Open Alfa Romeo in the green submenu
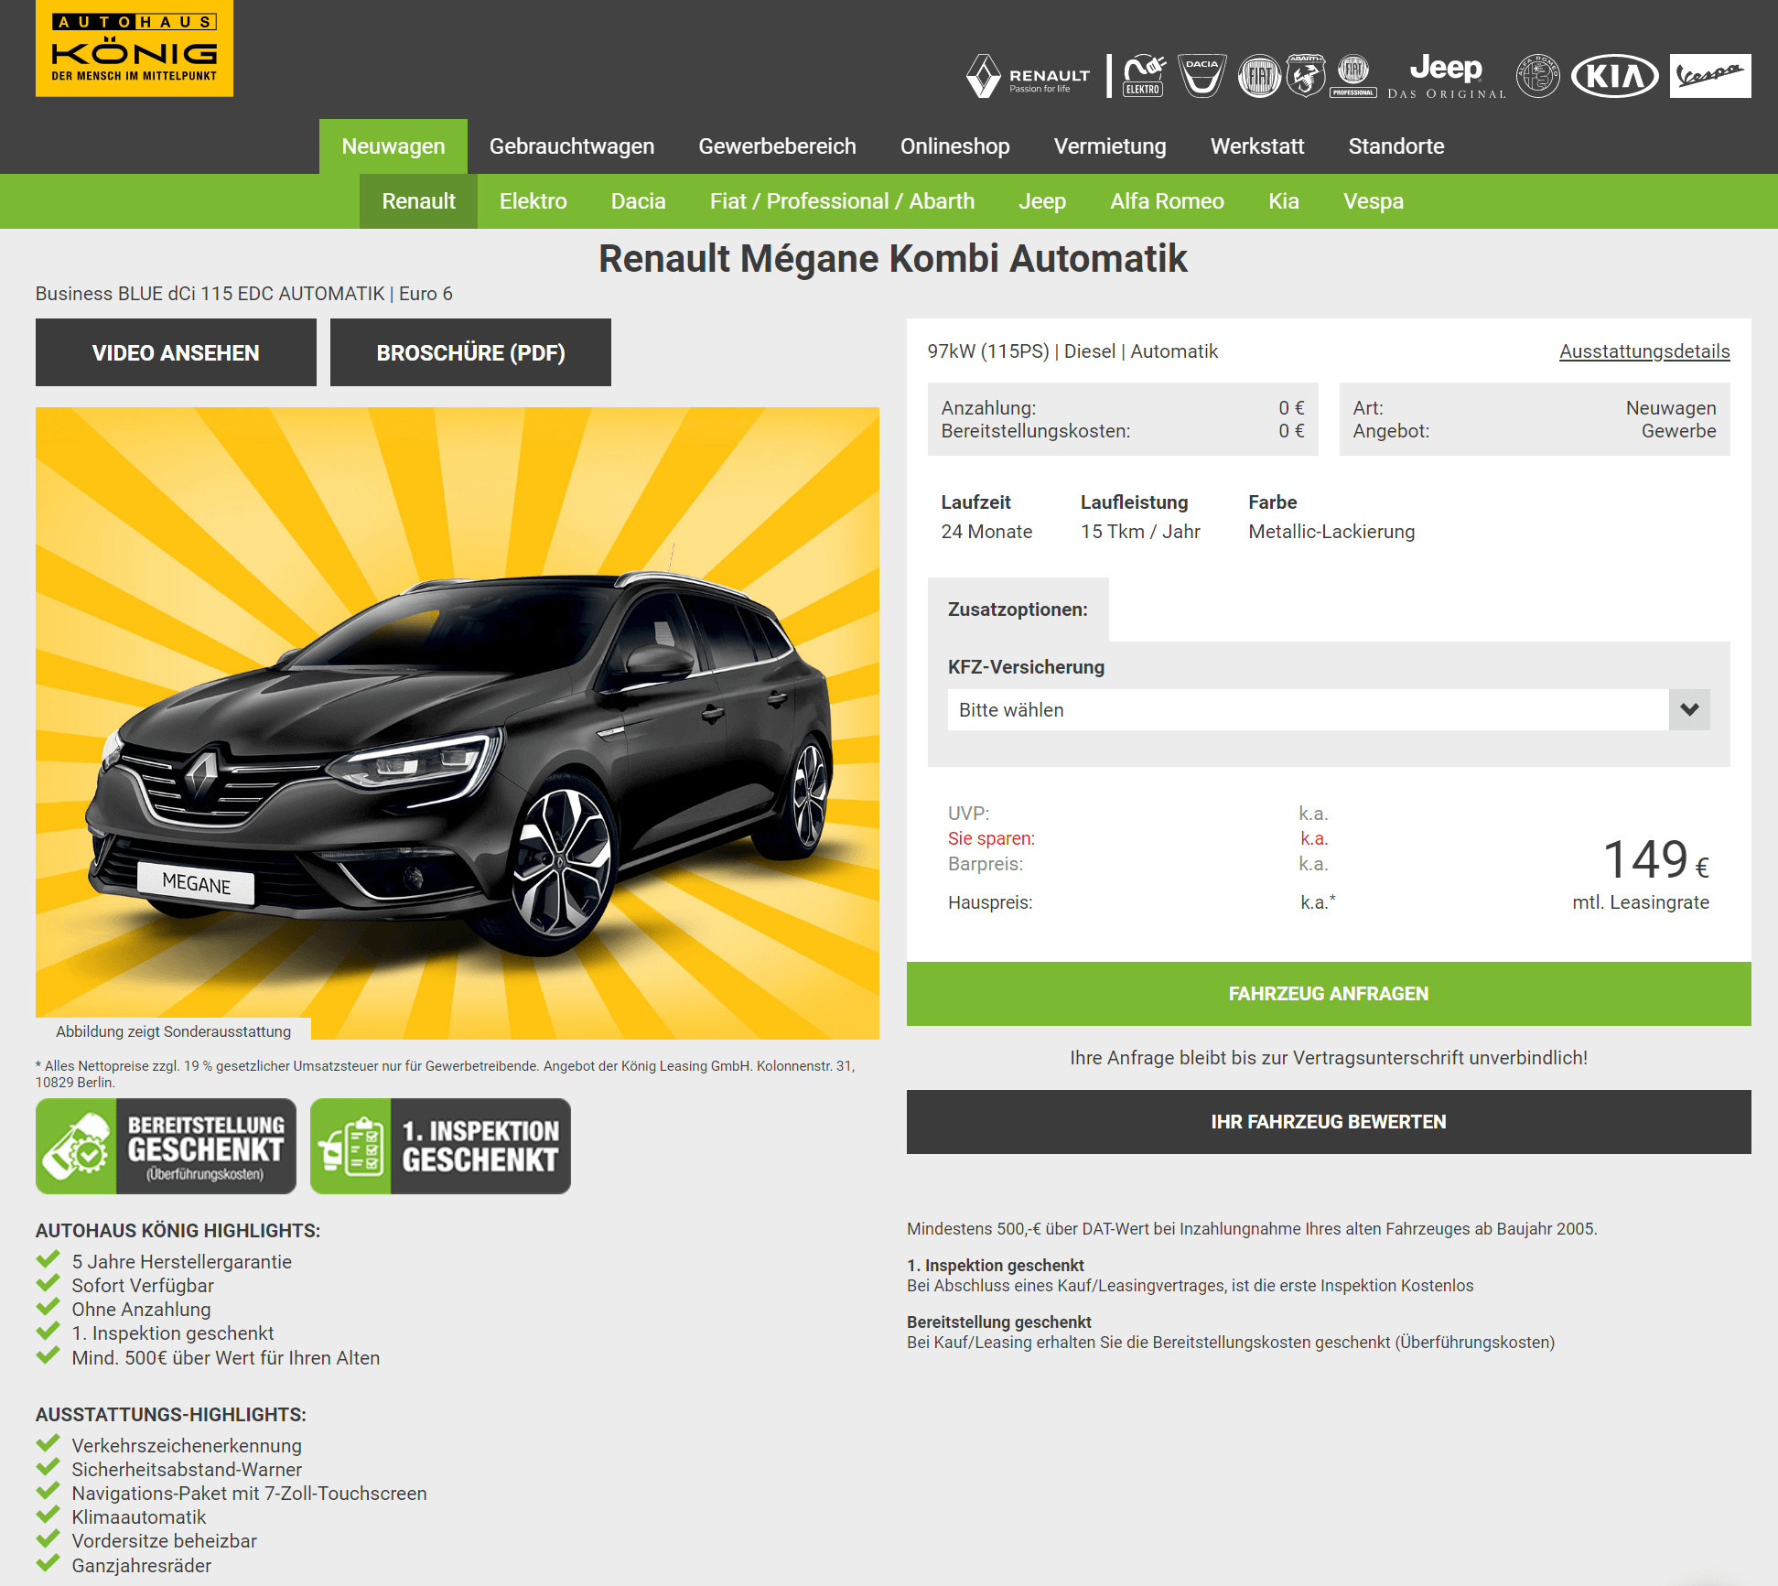1778x1586 pixels. click(1168, 201)
